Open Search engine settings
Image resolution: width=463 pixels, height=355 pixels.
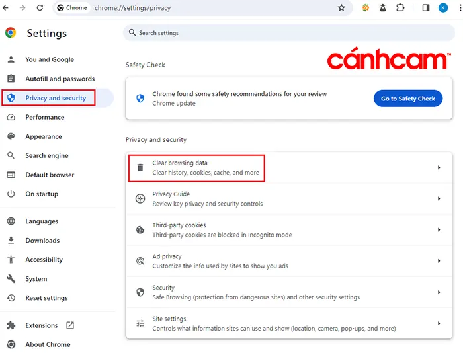(47, 155)
